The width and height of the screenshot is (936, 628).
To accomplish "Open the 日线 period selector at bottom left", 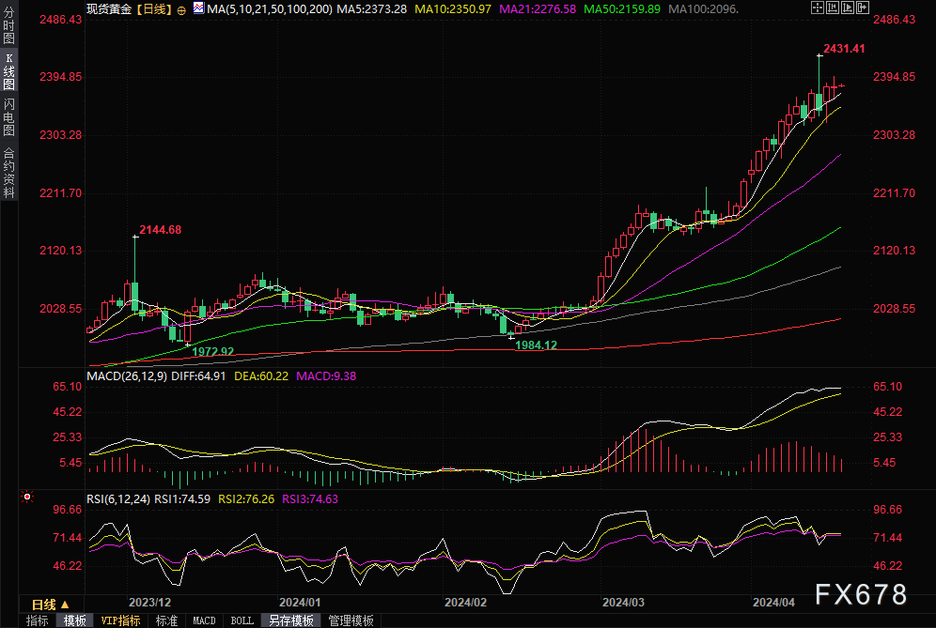I will pyautogui.click(x=44, y=604).
